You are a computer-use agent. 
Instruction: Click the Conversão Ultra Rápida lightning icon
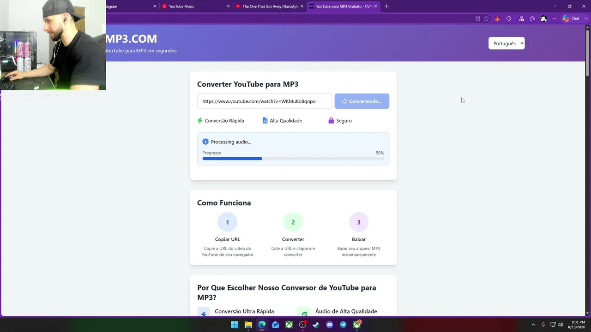pos(204,312)
